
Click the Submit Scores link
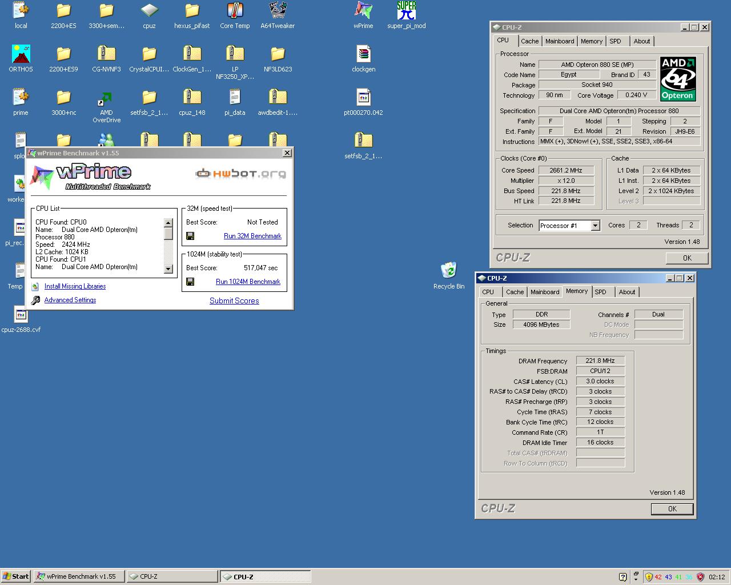click(234, 300)
